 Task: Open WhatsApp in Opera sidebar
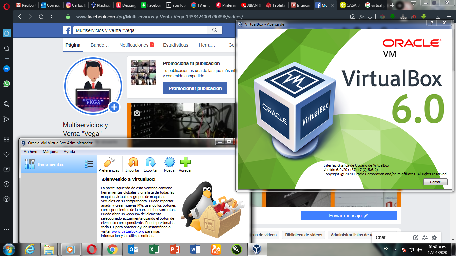point(6,84)
